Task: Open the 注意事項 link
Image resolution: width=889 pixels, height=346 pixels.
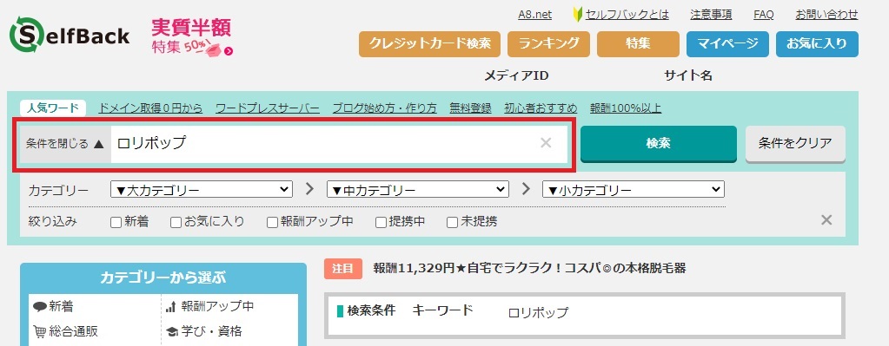Action: [711, 15]
